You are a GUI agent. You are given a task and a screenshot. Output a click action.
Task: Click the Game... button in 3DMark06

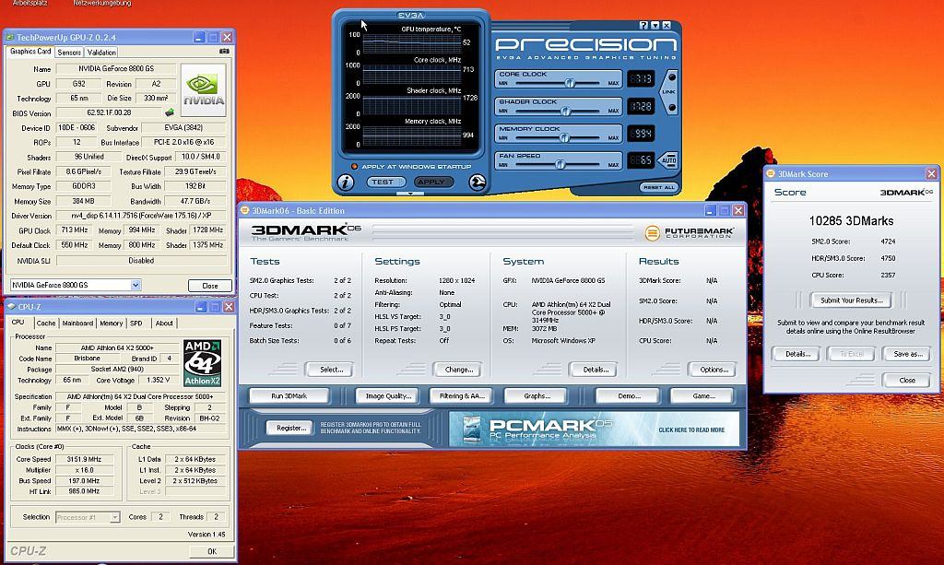[x=702, y=396]
